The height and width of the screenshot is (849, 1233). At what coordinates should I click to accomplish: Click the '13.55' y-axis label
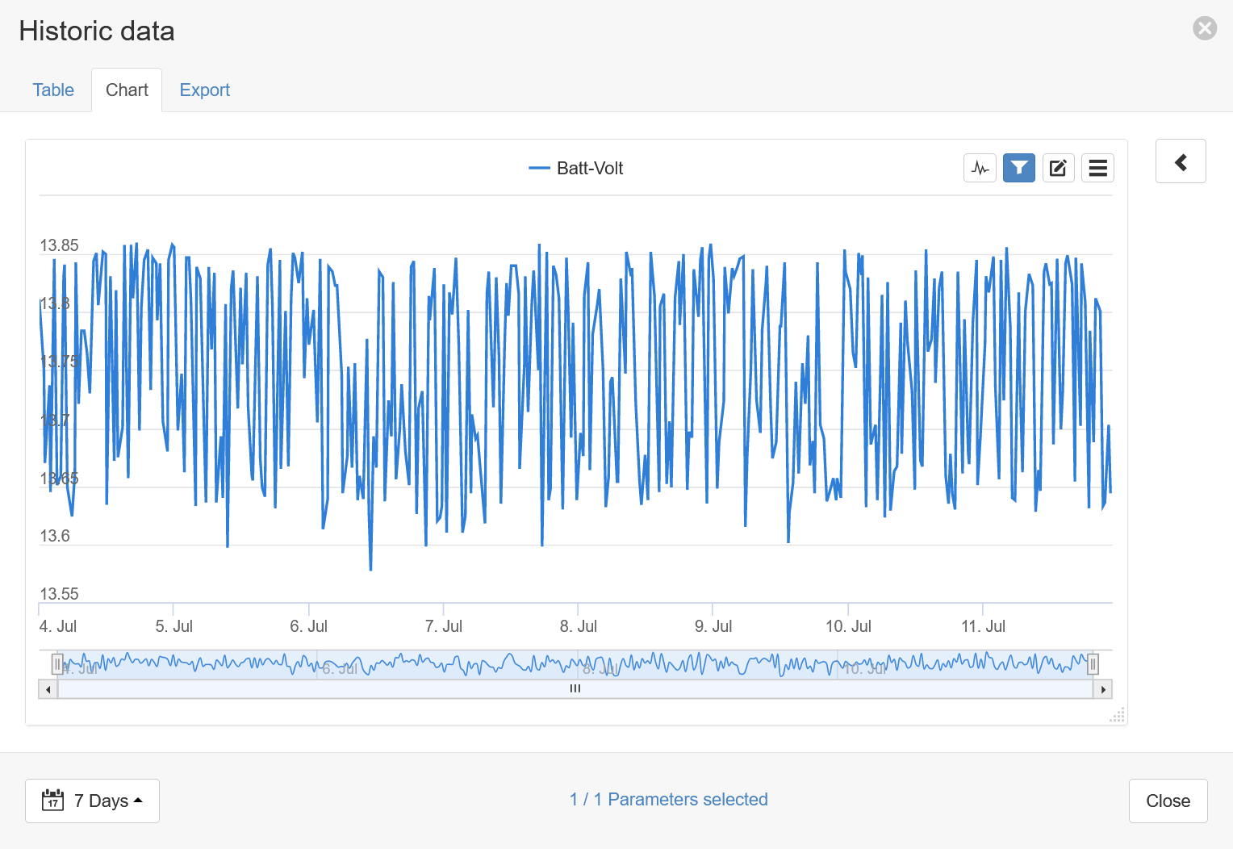[x=59, y=594]
